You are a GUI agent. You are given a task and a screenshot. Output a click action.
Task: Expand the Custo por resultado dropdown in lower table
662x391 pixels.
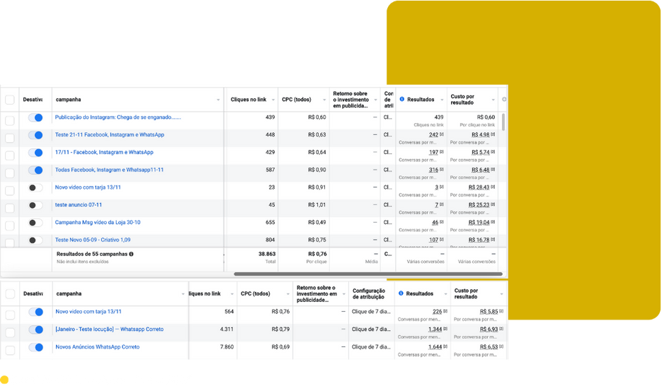click(x=502, y=293)
